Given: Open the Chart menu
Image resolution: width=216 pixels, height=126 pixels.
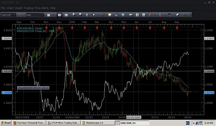Looking at the screenshot, I should click(10, 8).
